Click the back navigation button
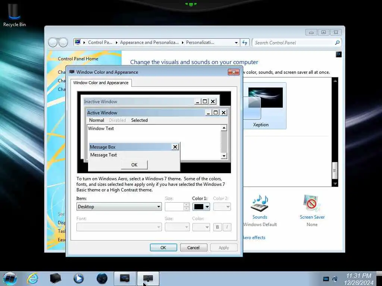The width and height of the screenshot is (382, 286). click(53, 42)
